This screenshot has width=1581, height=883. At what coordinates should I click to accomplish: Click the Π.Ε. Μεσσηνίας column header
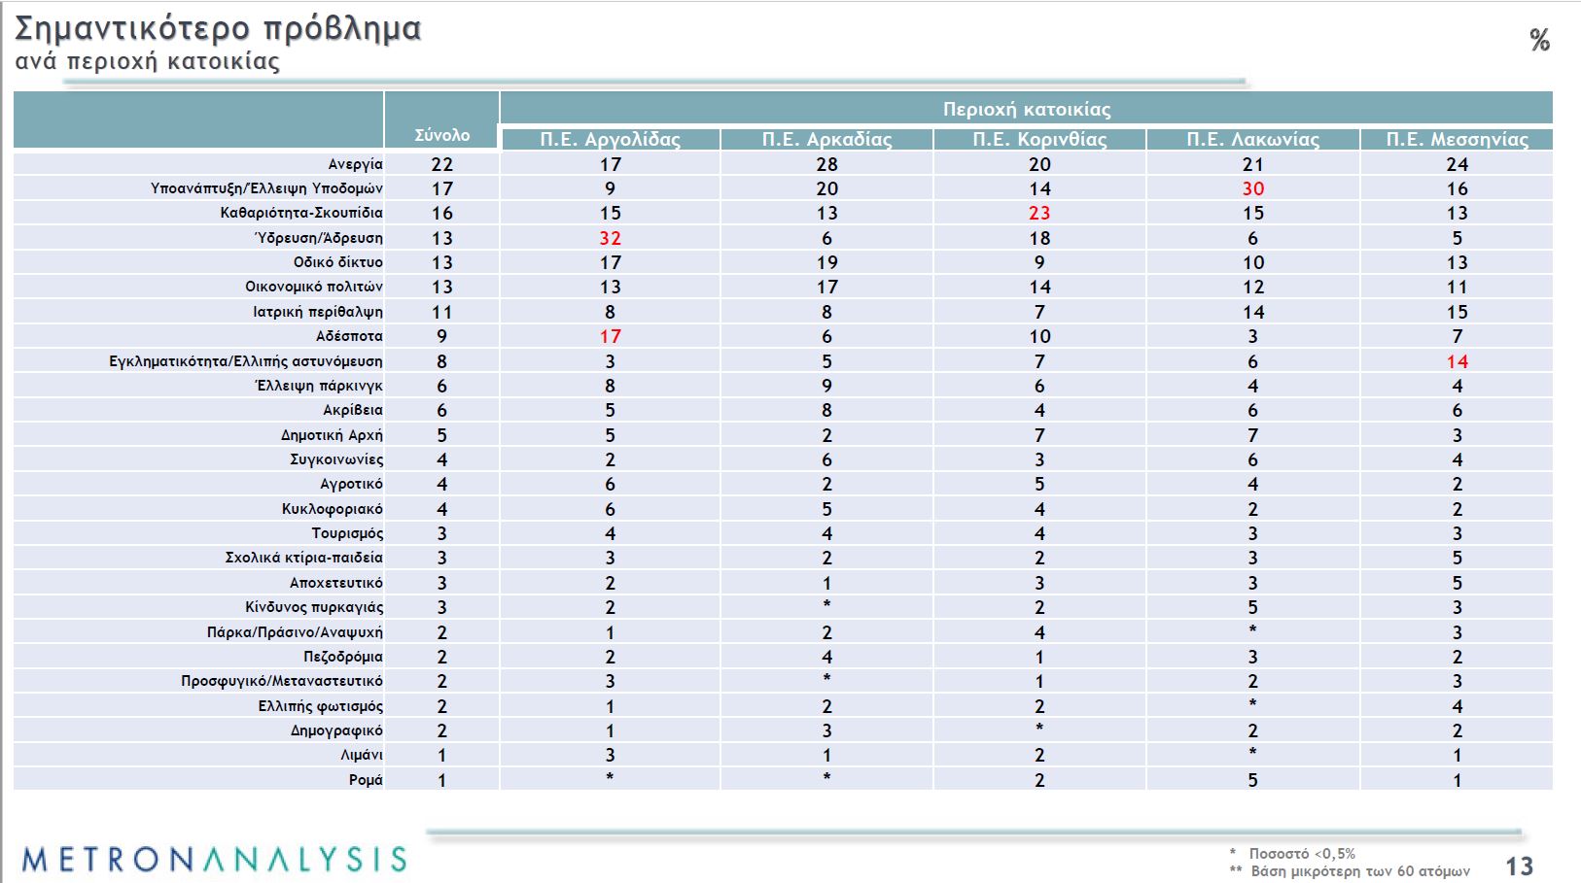click(x=1457, y=139)
